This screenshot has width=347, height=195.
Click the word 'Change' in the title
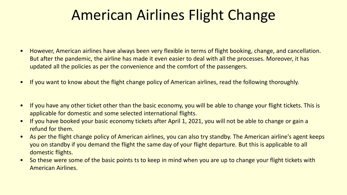(x=251, y=15)
